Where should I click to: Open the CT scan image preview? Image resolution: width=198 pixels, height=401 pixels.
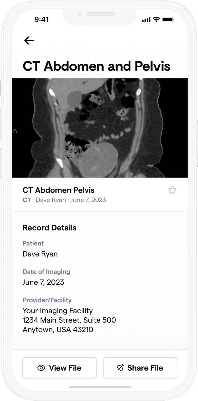pos(100,128)
